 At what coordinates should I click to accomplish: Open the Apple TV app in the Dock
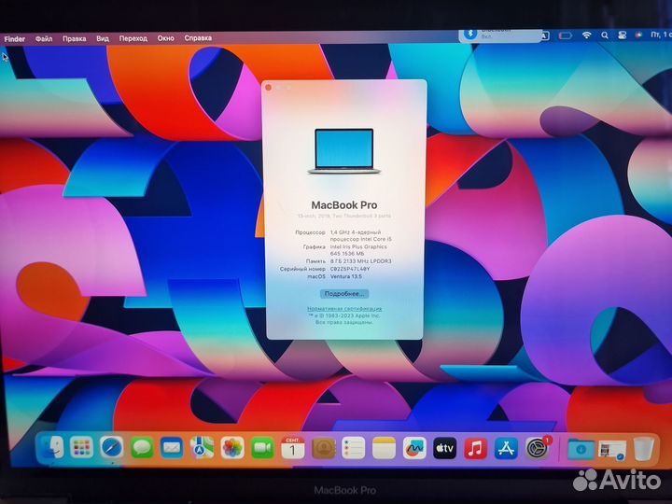[445, 448]
